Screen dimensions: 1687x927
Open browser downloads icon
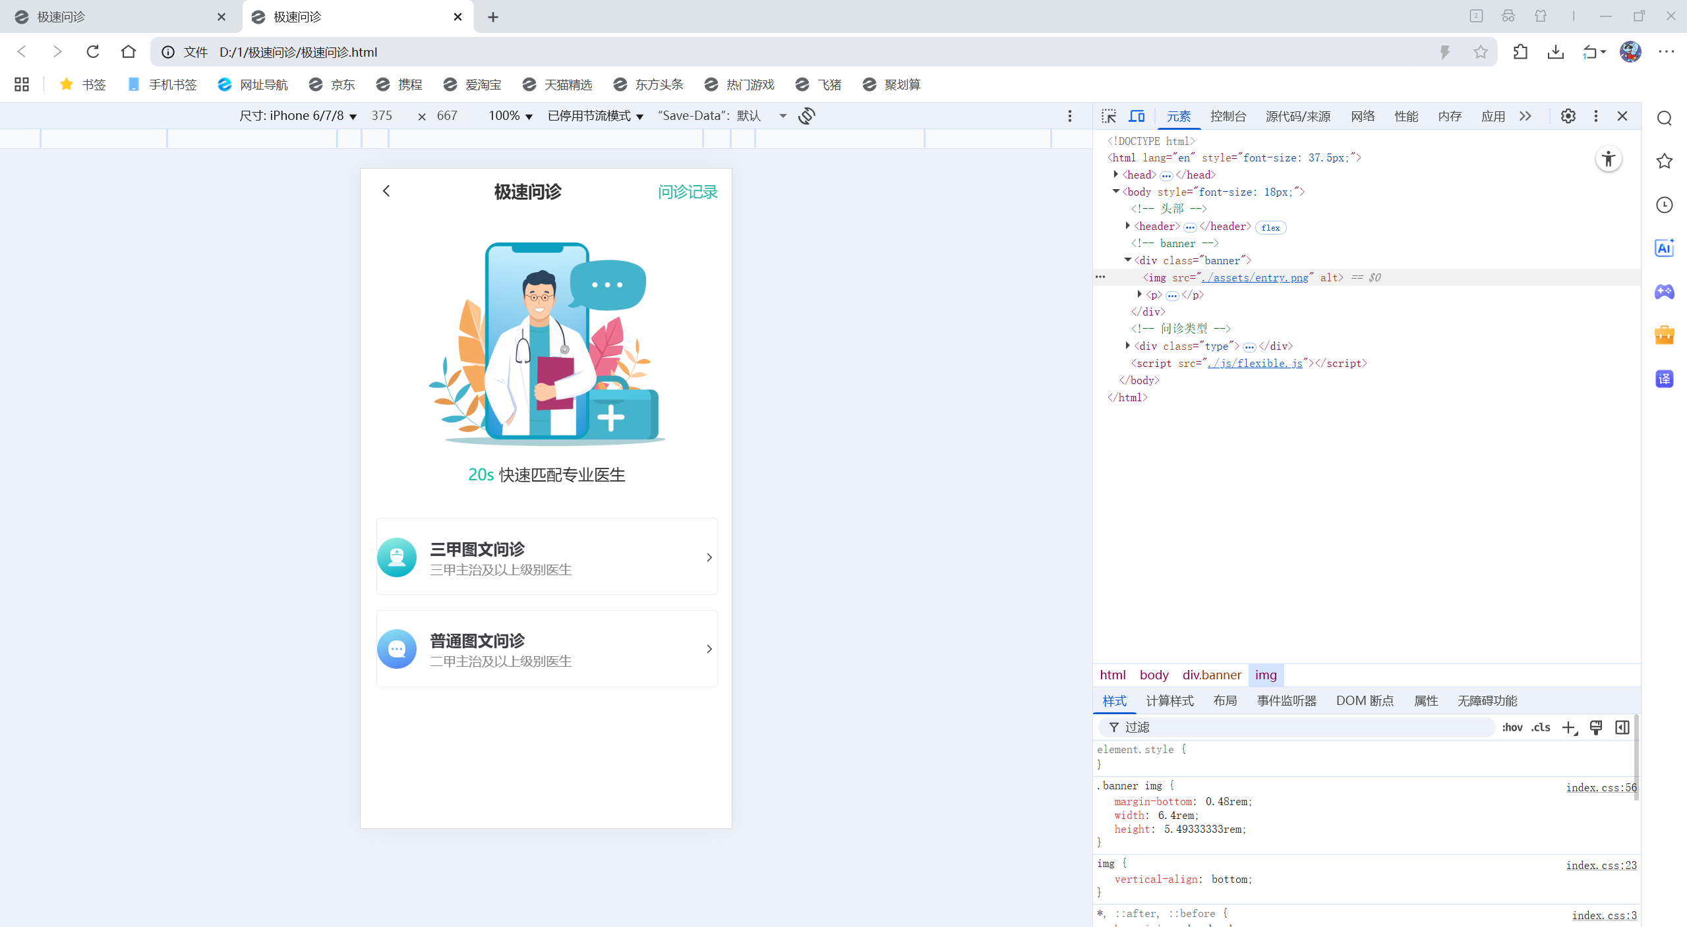pyautogui.click(x=1555, y=51)
